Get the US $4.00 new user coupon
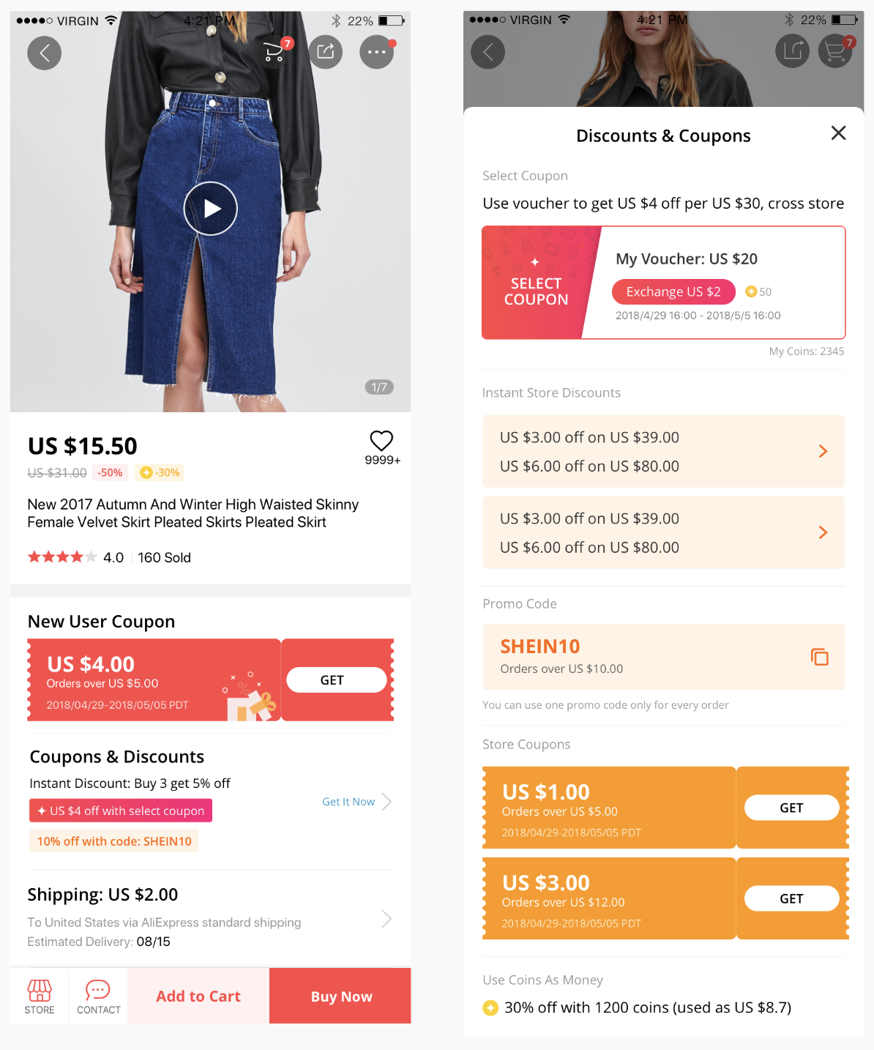874x1050 pixels. [x=336, y=680]
